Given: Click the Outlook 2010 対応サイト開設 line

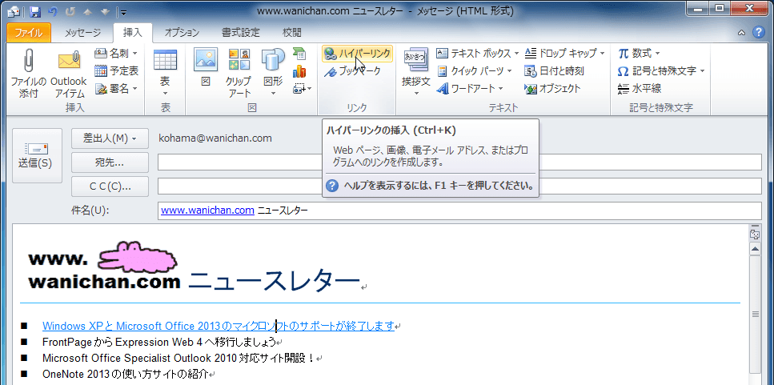Looking at the screenshot, I should 178,357.
